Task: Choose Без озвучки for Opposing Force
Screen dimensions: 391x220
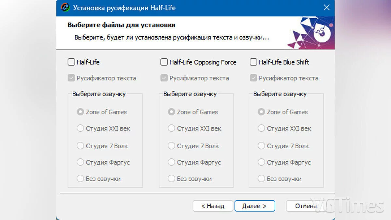Action: (171, 179)
